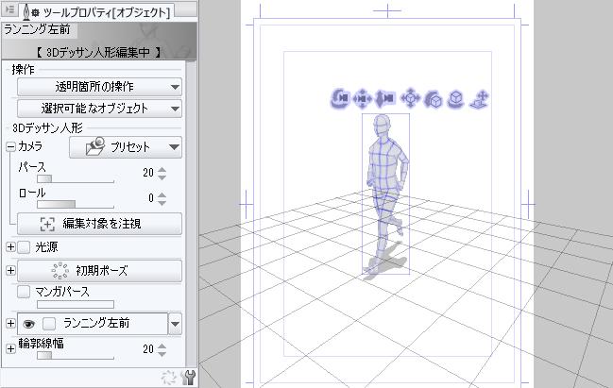Click the 初期ポーズ button

pos(99,270)
